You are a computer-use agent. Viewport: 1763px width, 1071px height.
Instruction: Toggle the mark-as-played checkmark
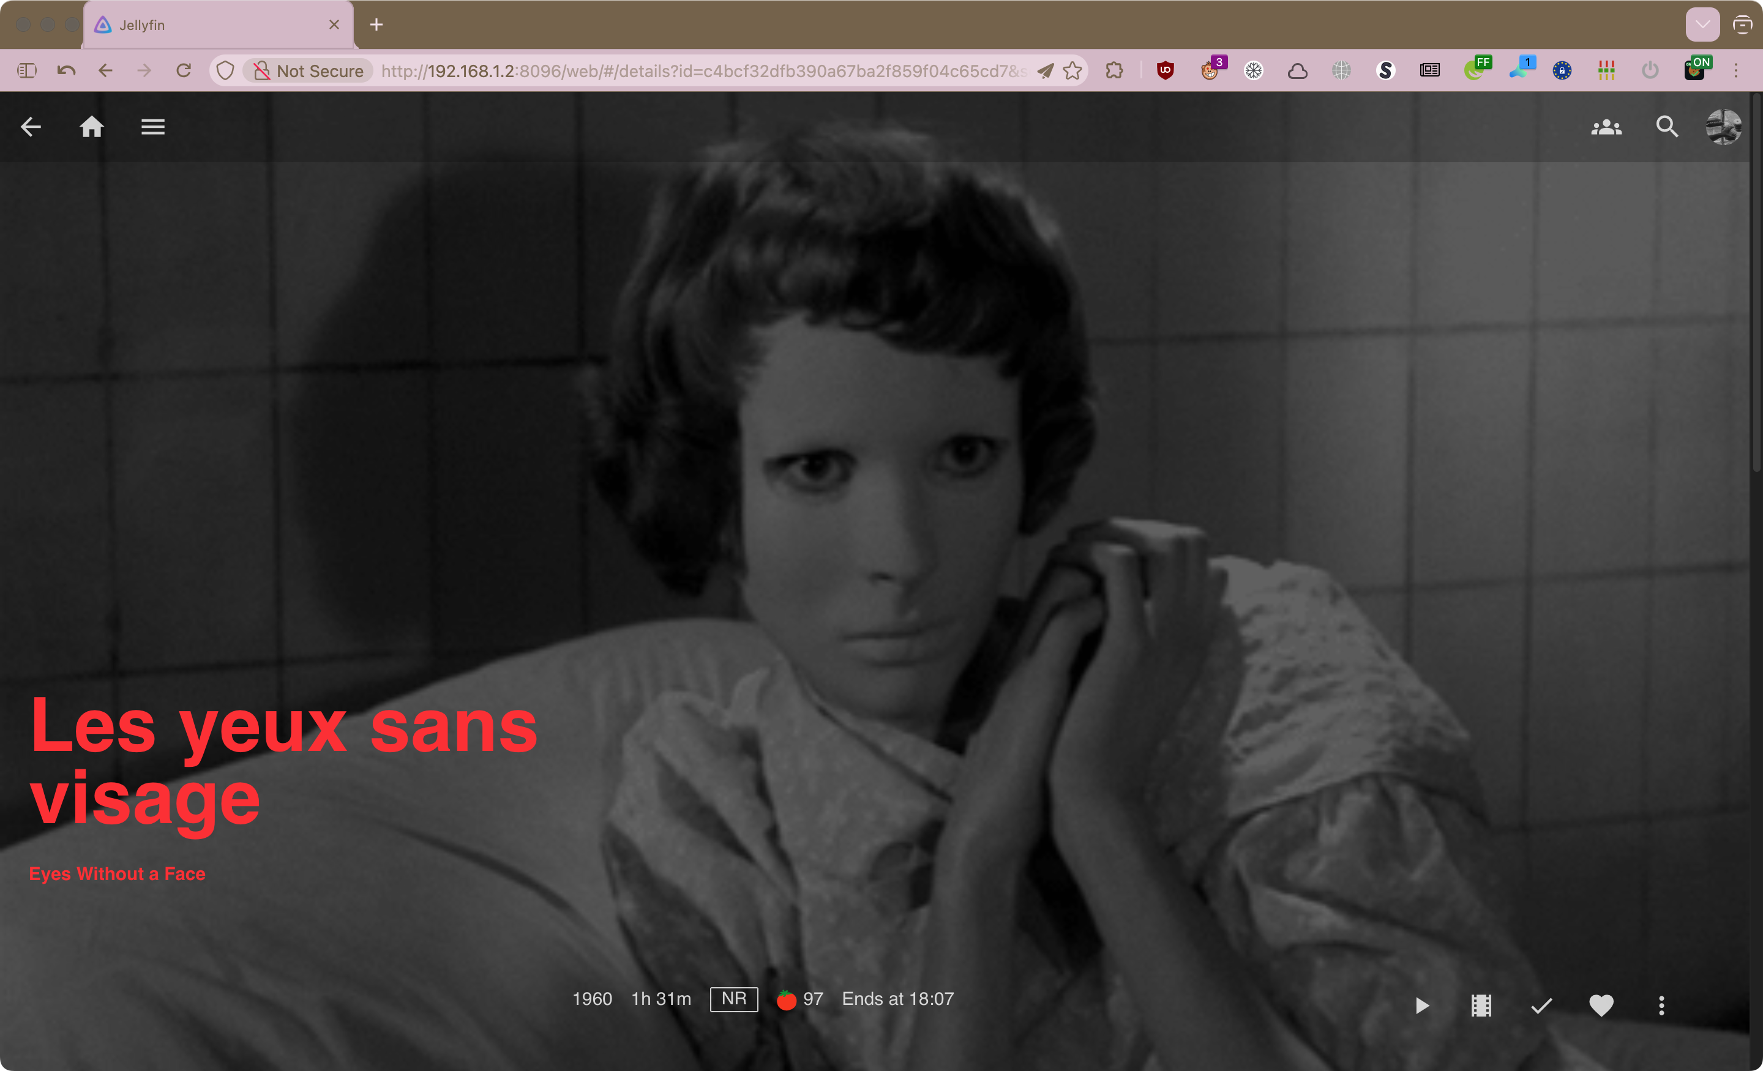1541,1006
